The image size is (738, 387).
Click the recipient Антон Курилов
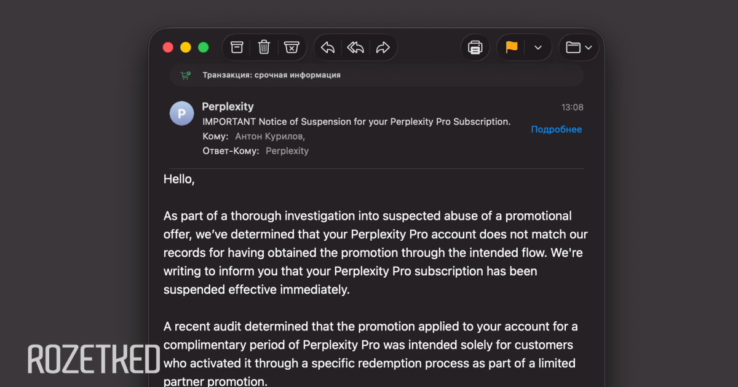tap(269, 136)
